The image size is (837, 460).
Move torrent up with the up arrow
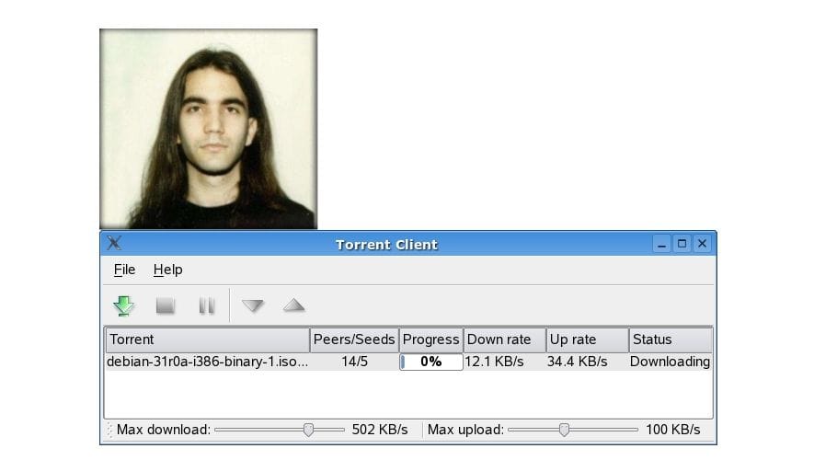pos(293,305)
